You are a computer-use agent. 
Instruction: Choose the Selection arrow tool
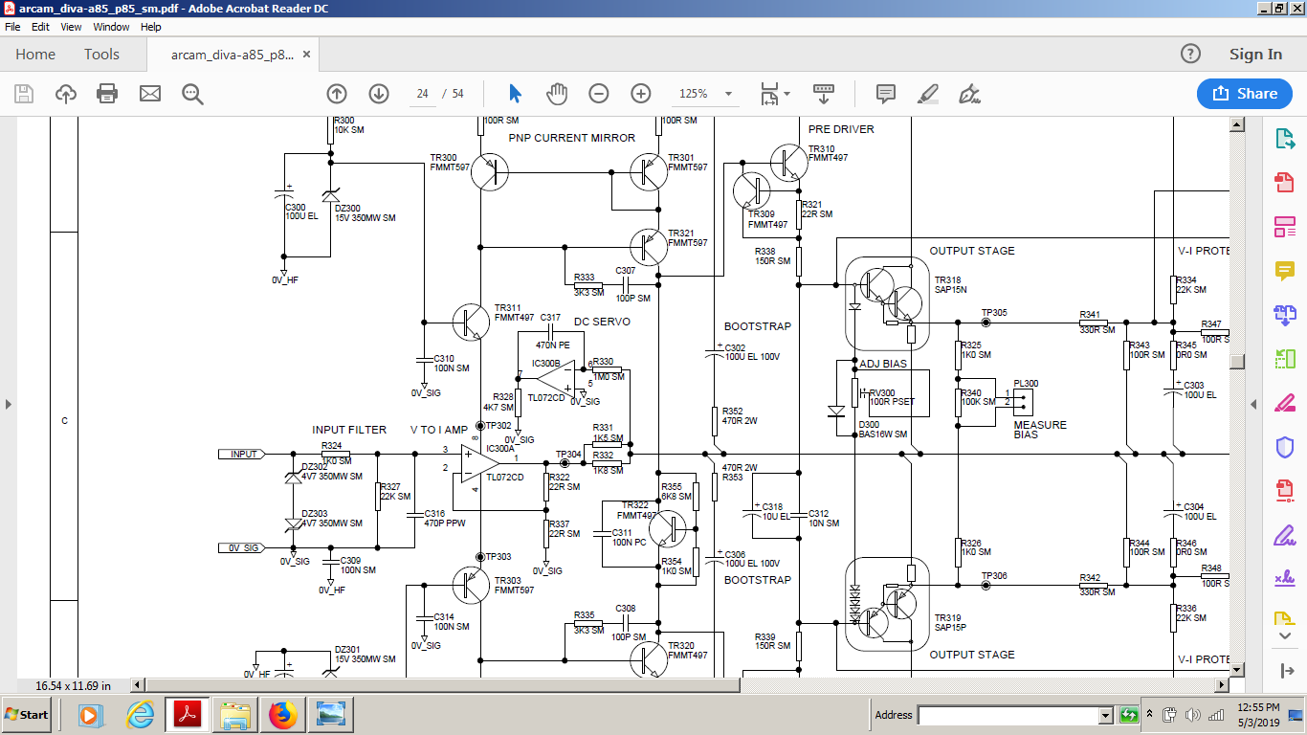click(515, 94)
